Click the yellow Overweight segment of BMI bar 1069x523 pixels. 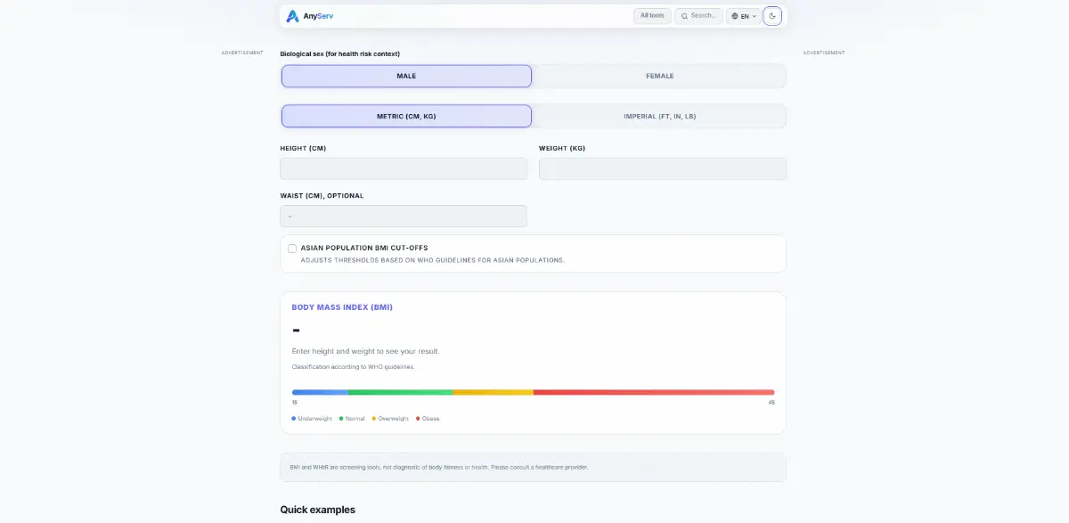pyautogui.click(x=493, y=392)
